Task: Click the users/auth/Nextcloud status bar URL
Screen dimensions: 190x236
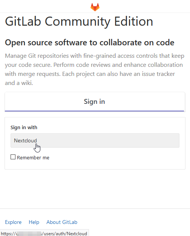Action: (64, 234)
